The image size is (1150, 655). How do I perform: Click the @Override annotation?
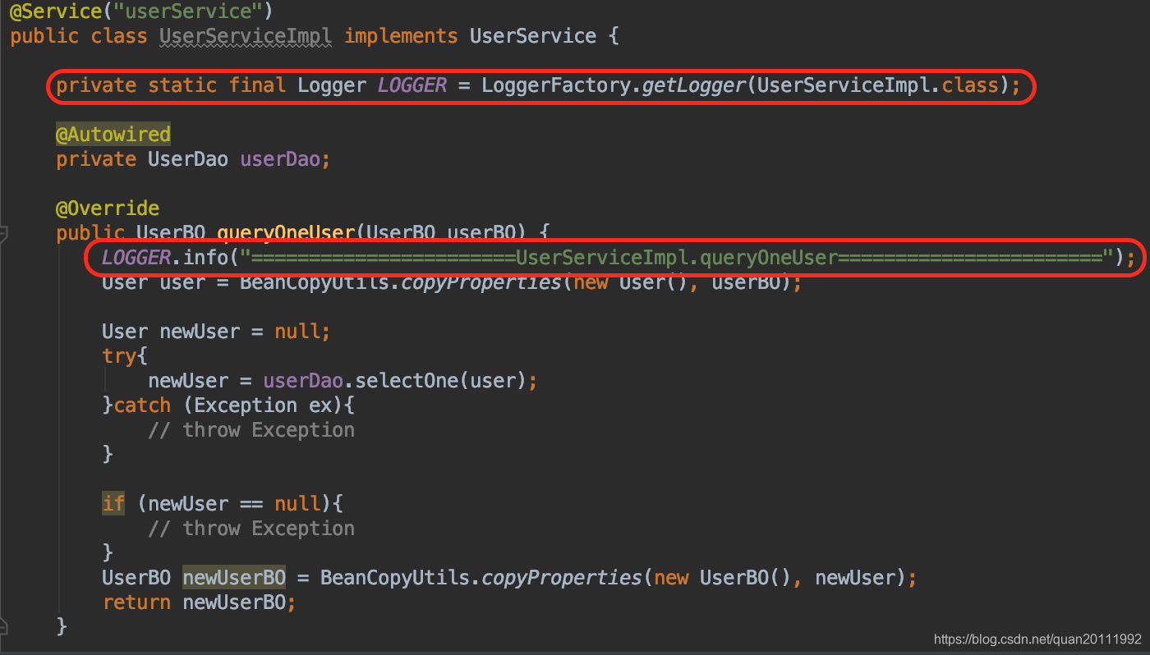108,208
